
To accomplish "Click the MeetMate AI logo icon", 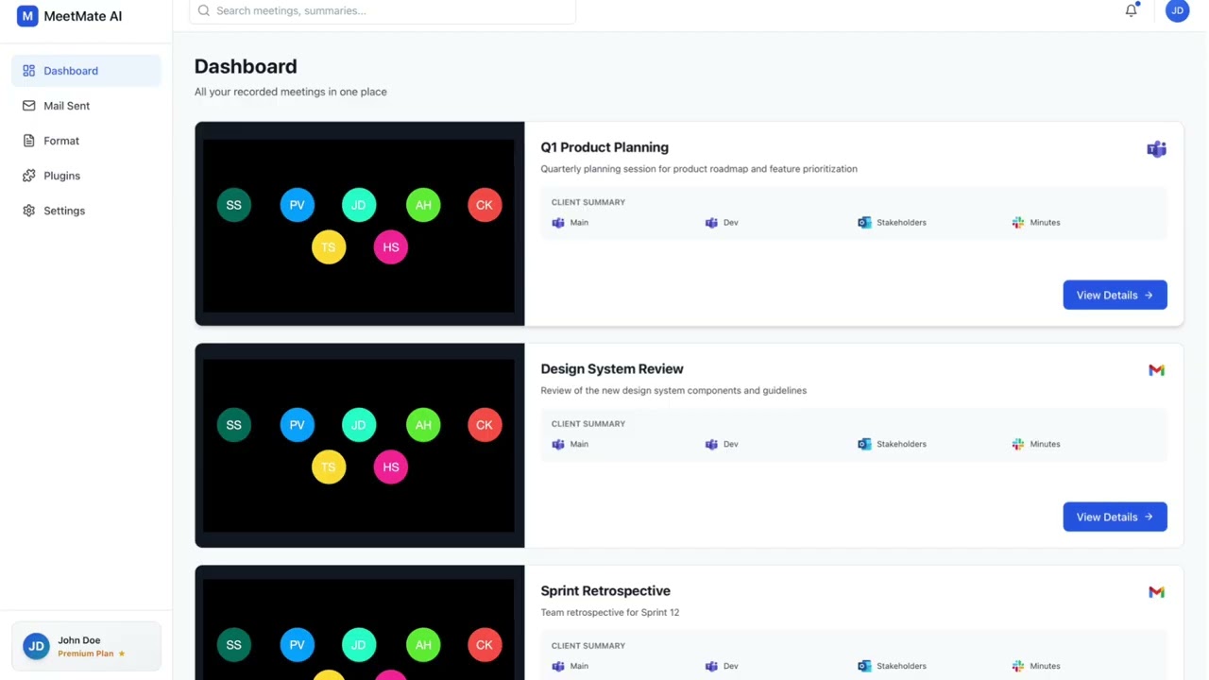I will click(27, 16).
